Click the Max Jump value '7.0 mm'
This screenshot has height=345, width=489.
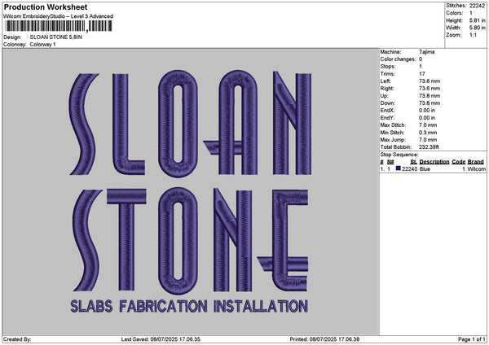coord(428,140)
